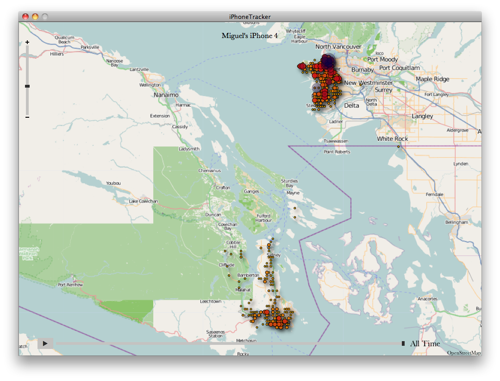Click the Crofton map label
Image resolution: width=500 pixels, height=381 pixels.
[x=223, y=188]
